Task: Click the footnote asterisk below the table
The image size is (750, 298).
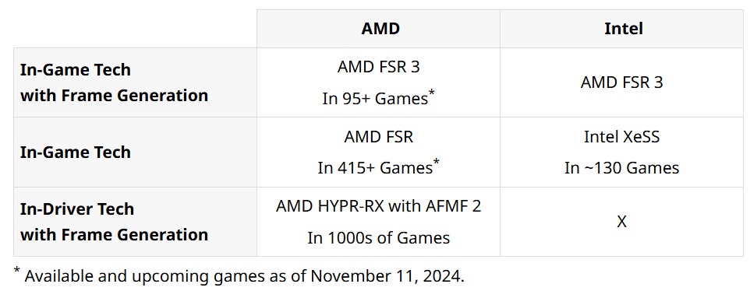Action: point(16,271)
